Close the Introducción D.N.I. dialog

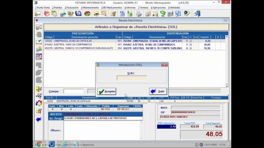click(165, 65)
